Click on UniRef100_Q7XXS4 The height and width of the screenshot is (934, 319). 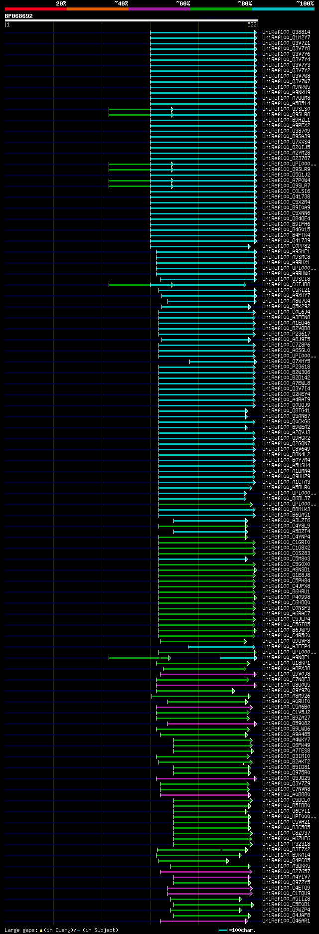click(x=286, y=142)
